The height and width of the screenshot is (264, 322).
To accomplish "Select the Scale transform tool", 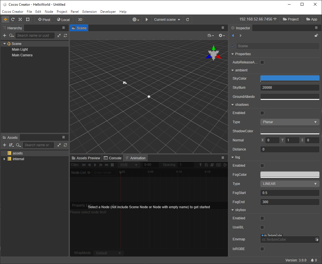I will (20, 19).
